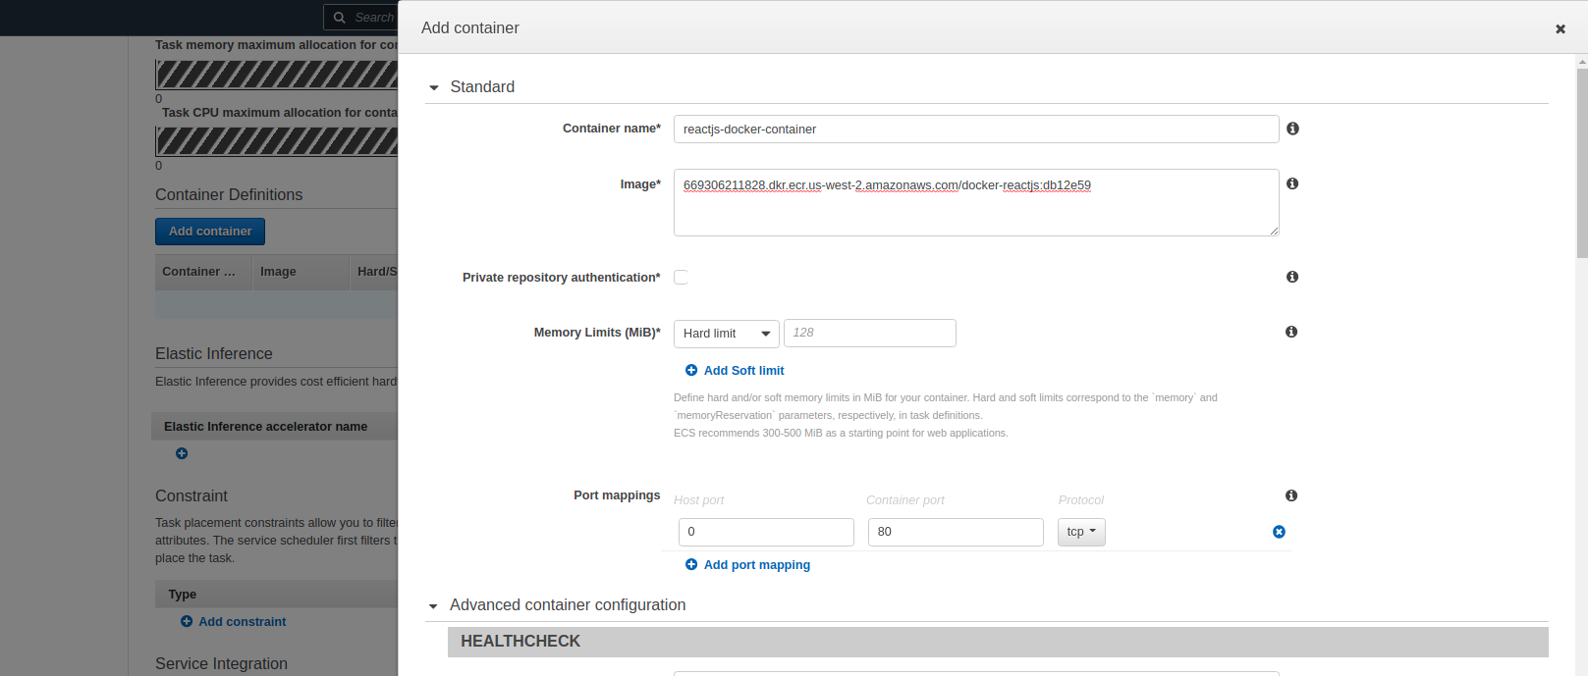Remove the port mapping row
The height and width of the screenshot is (676, 1588).
pyautogui.click(x=1279, y=532)
